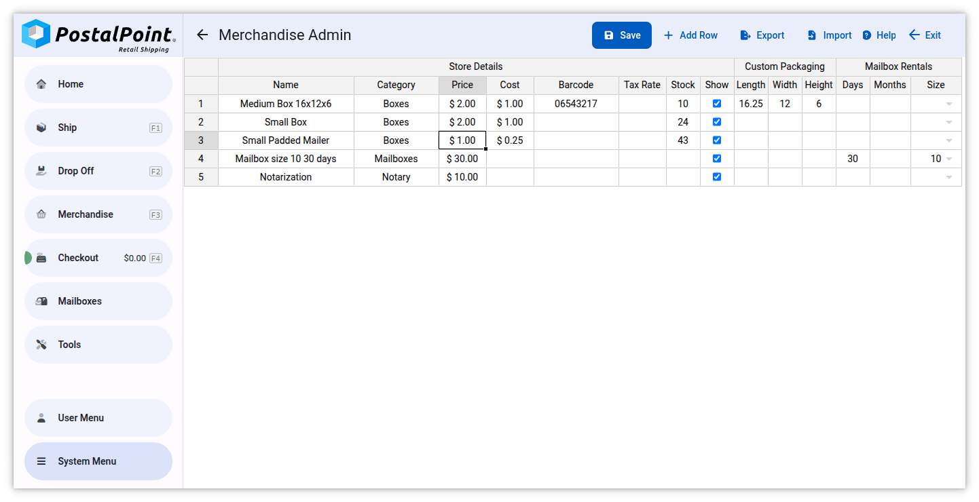Select the Barcode cell for Medium Box 16x12x6
Screen dimensions: 979x502
(x=576, y=103)
